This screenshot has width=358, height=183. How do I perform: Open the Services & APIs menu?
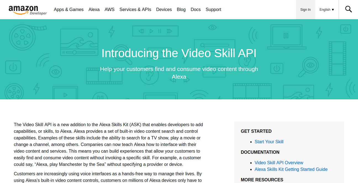click(x=135, y=9)
